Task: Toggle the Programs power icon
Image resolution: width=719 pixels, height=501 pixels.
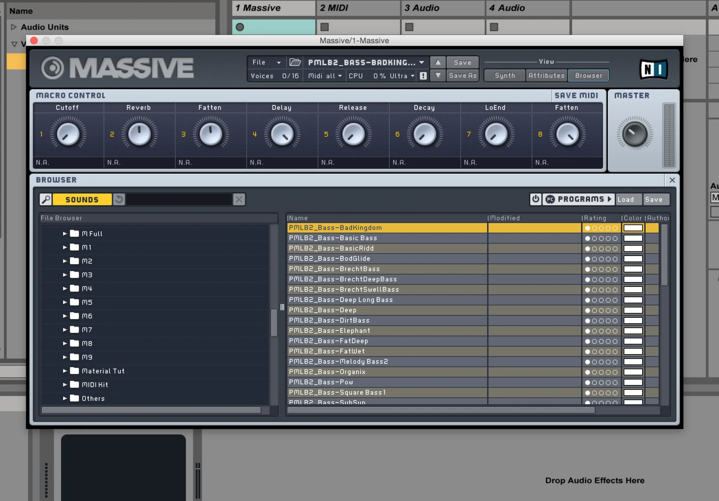Action: 536,199
